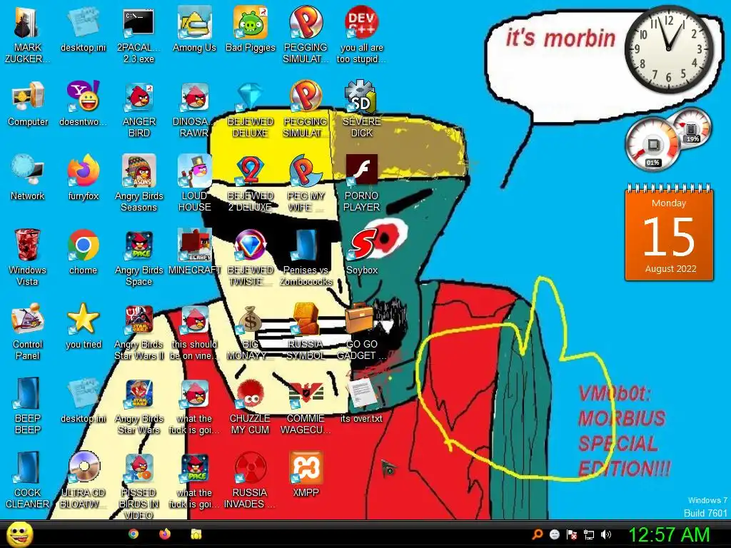The image size is (731, 548).
Task: Click the 12:57 AM taskbar clock
Action: 669,534
